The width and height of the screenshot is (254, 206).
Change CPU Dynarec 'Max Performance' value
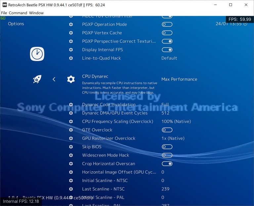[x=179, y=79]
